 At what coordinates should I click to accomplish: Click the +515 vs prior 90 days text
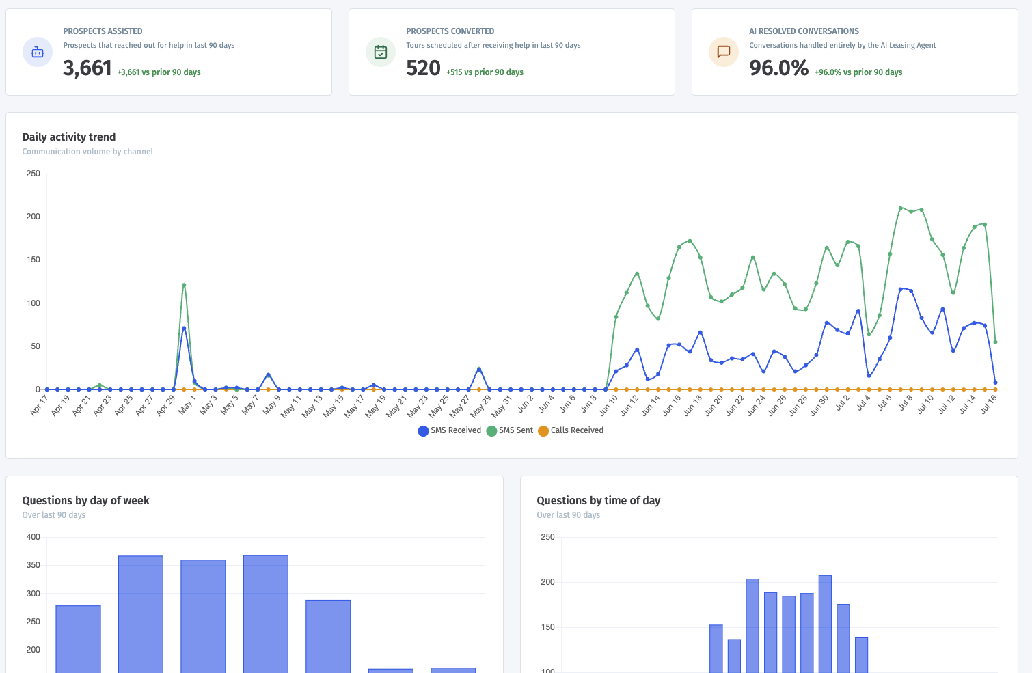pos(485,72)
